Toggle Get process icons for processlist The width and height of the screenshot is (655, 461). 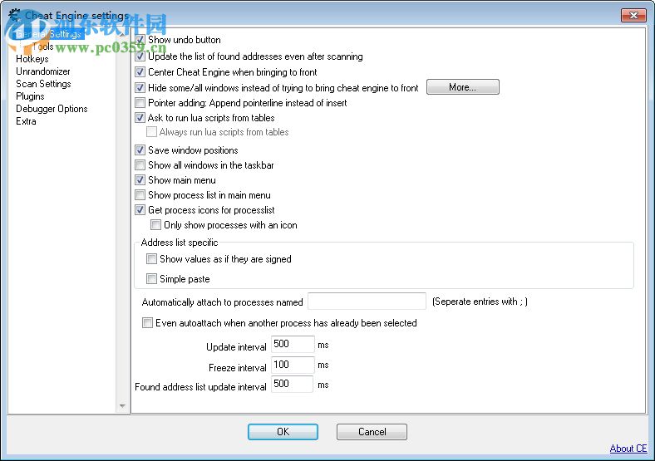[x=140, y=210]
